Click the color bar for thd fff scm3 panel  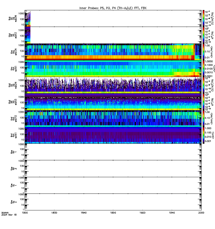click(204, 102)
